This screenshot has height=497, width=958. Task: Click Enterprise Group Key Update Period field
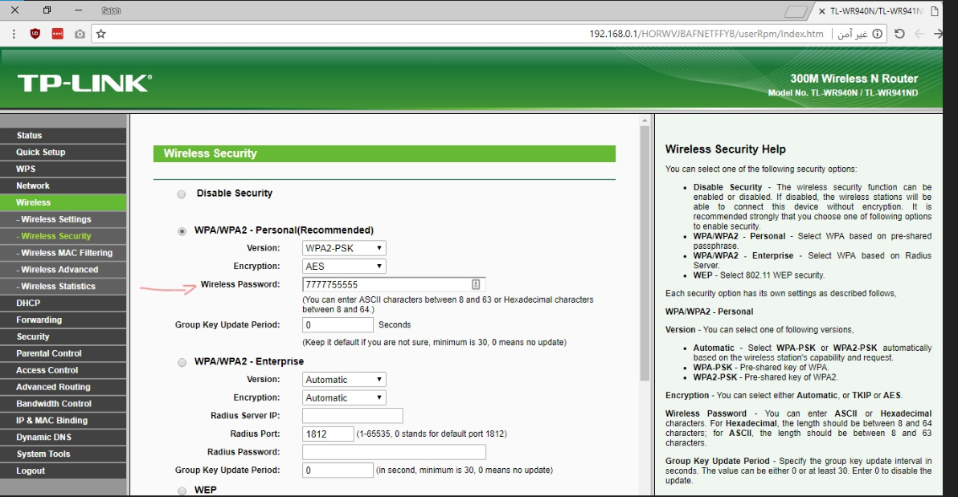[x=338, y=471]
